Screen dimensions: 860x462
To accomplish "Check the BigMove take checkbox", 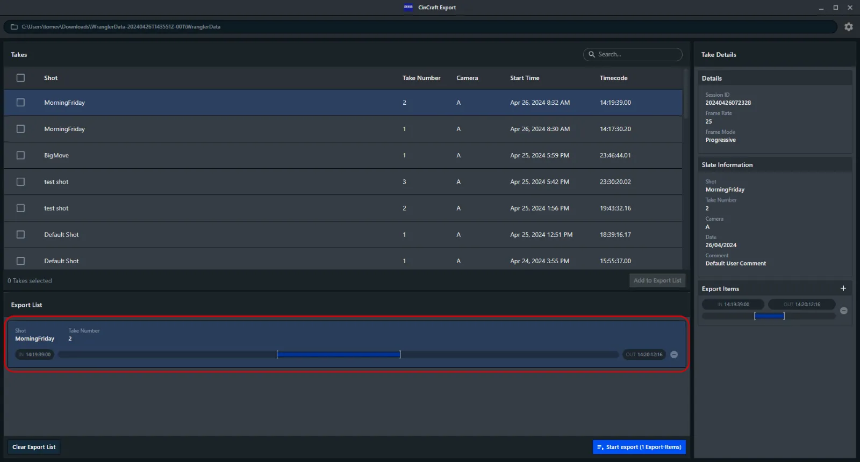I will point(20,155).
